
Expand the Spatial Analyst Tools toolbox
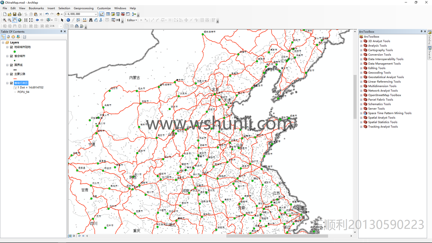pyautogui.click(x=361, y=118)
